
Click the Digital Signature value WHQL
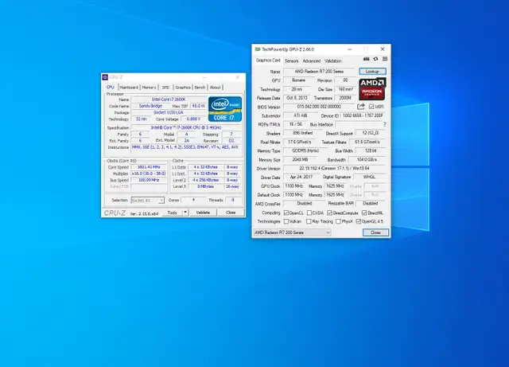pyautogui.click(x=369, y=178)
